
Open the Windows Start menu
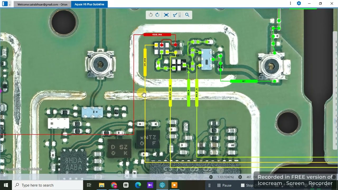click(6, 185)
